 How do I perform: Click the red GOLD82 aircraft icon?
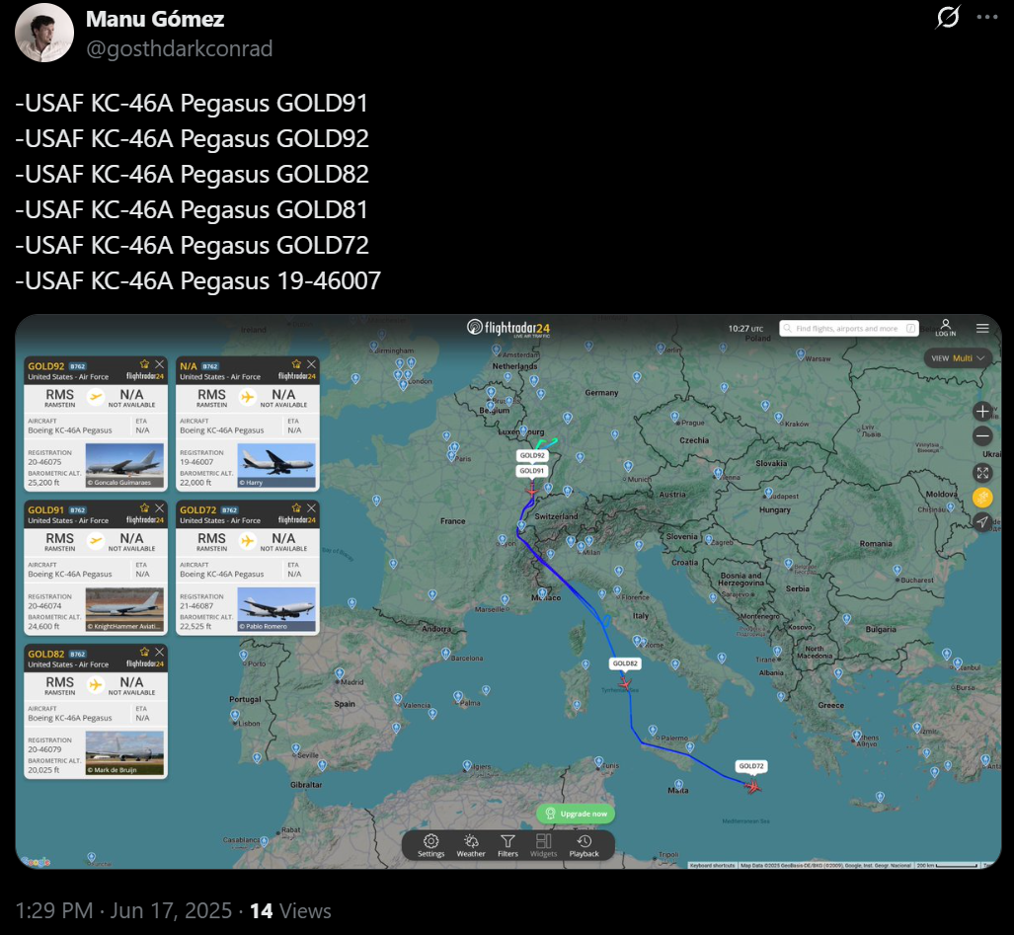[x=625, y=682]
